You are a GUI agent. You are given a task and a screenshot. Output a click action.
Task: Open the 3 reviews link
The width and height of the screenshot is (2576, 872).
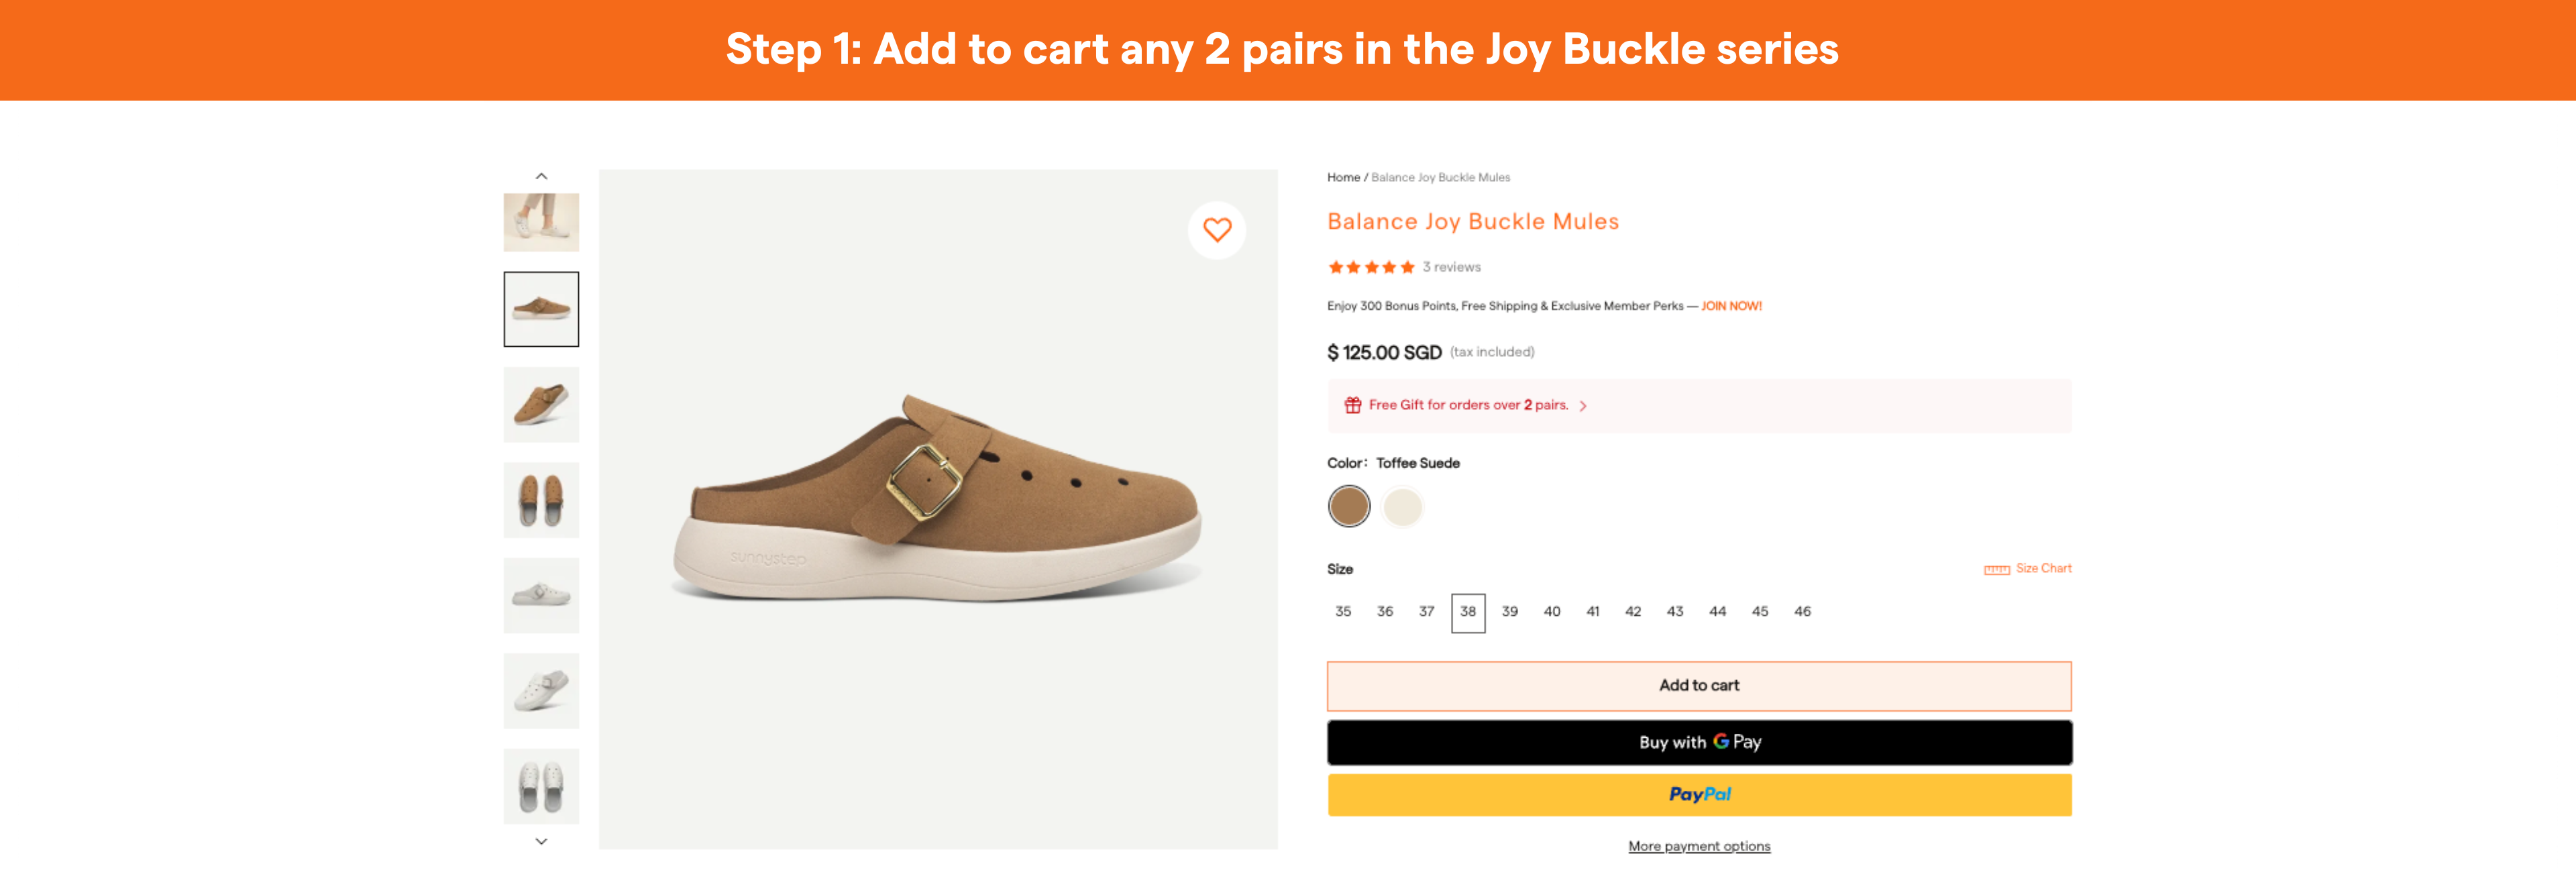pyautogui.click(x=1451, y=267)
